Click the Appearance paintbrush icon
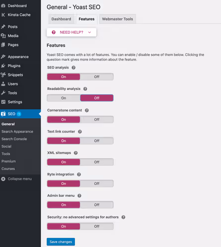The height and width of the screenshot is (247, 221). [3, 57]
